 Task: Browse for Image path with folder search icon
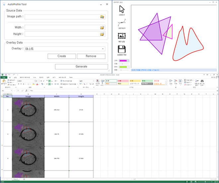click(102, 17)
